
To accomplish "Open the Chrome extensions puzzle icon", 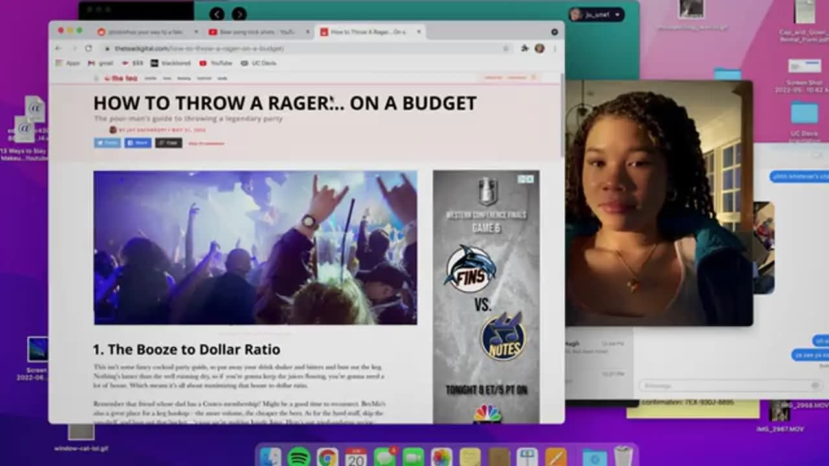I will 525,49.
